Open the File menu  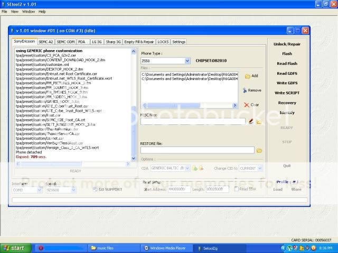coord(4,12)
